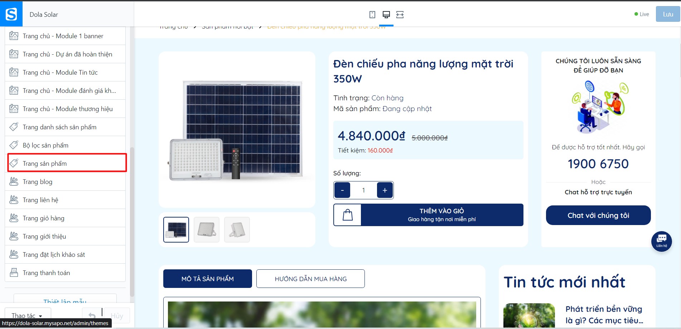Click the Live status indicator
Screen dimensions: 681x329
point(642,14)
